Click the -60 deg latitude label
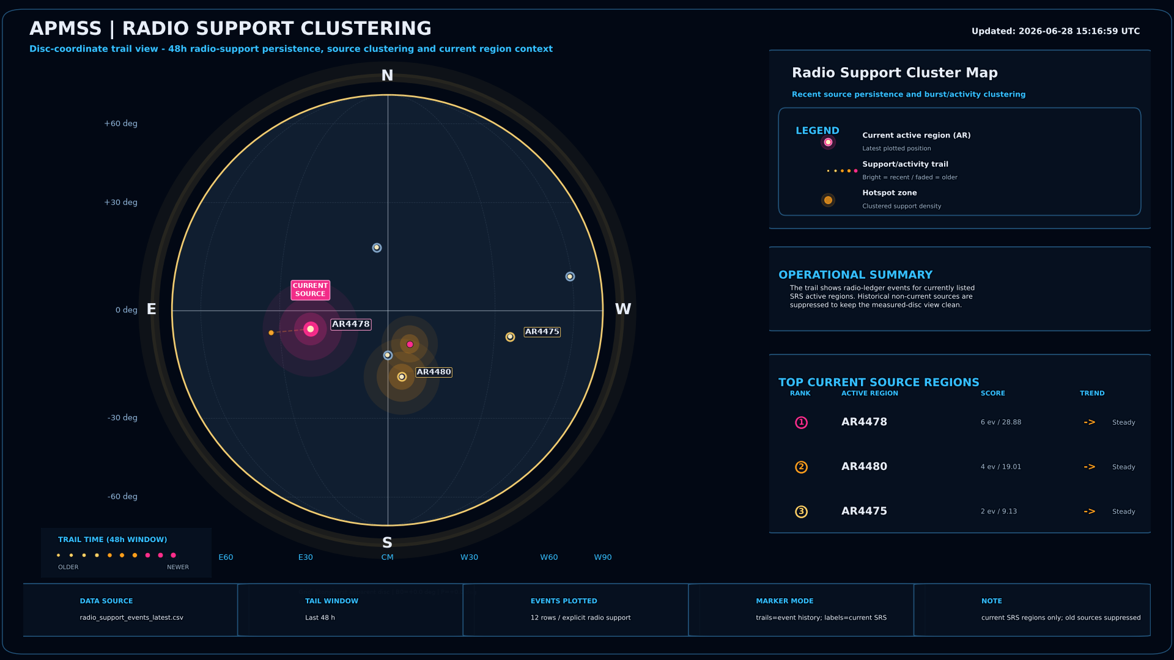 coord(122,497)
